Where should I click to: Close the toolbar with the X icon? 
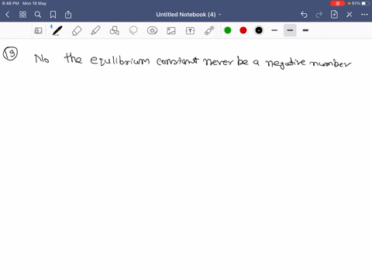[350, 15]
